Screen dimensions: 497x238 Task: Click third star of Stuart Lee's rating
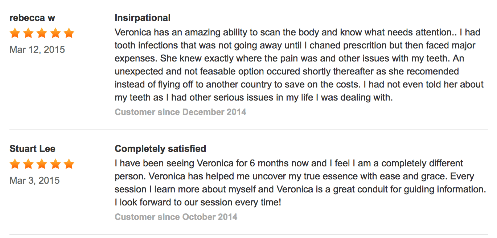click(42, 165)
